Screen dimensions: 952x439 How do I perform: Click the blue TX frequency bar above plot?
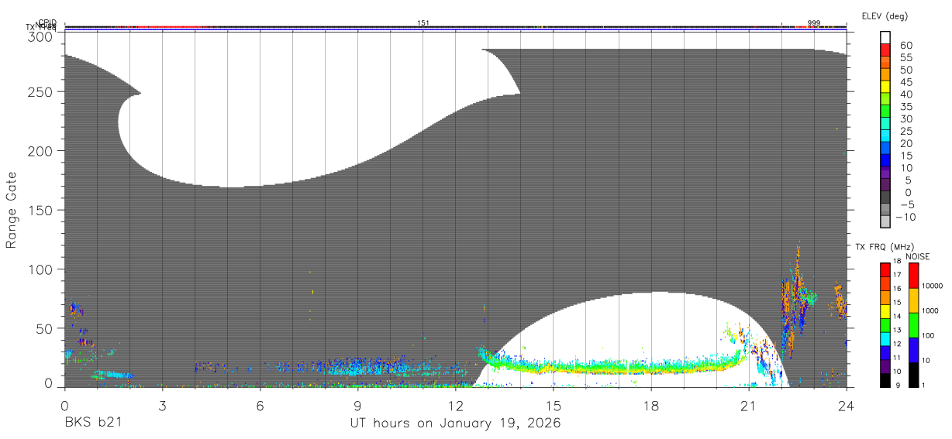point(455,30)
